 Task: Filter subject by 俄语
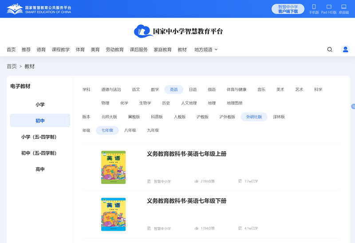click(x=212, y=90)
